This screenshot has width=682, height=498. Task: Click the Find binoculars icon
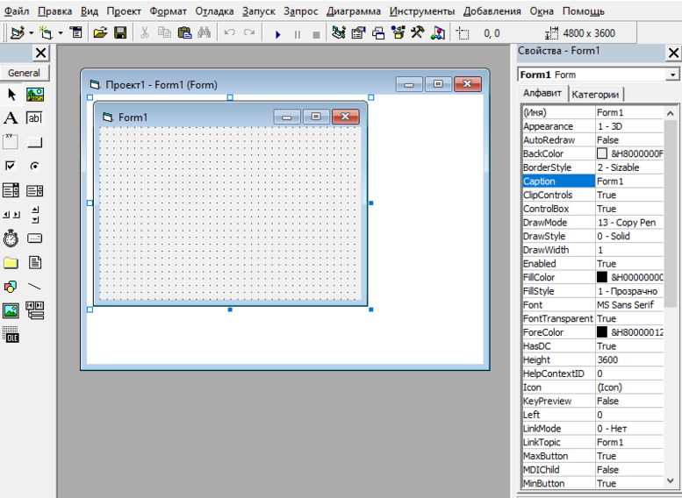point(204,32)
